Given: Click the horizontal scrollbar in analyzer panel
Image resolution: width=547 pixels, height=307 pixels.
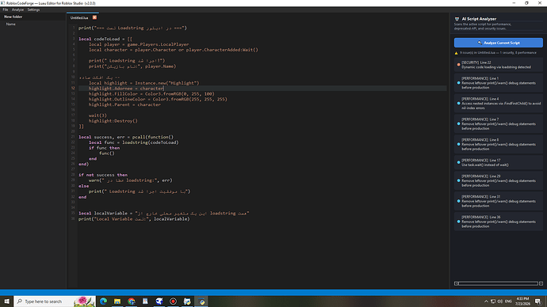Looking at the screenshot, I should coord(498,283).
